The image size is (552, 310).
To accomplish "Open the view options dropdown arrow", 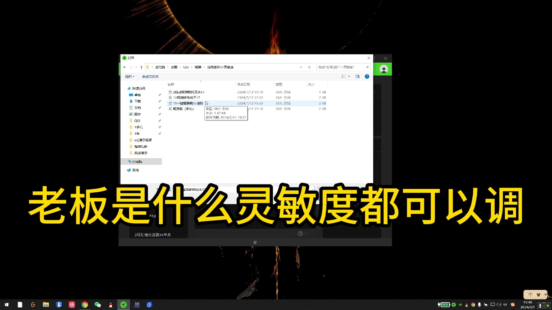I will [349, 77].
